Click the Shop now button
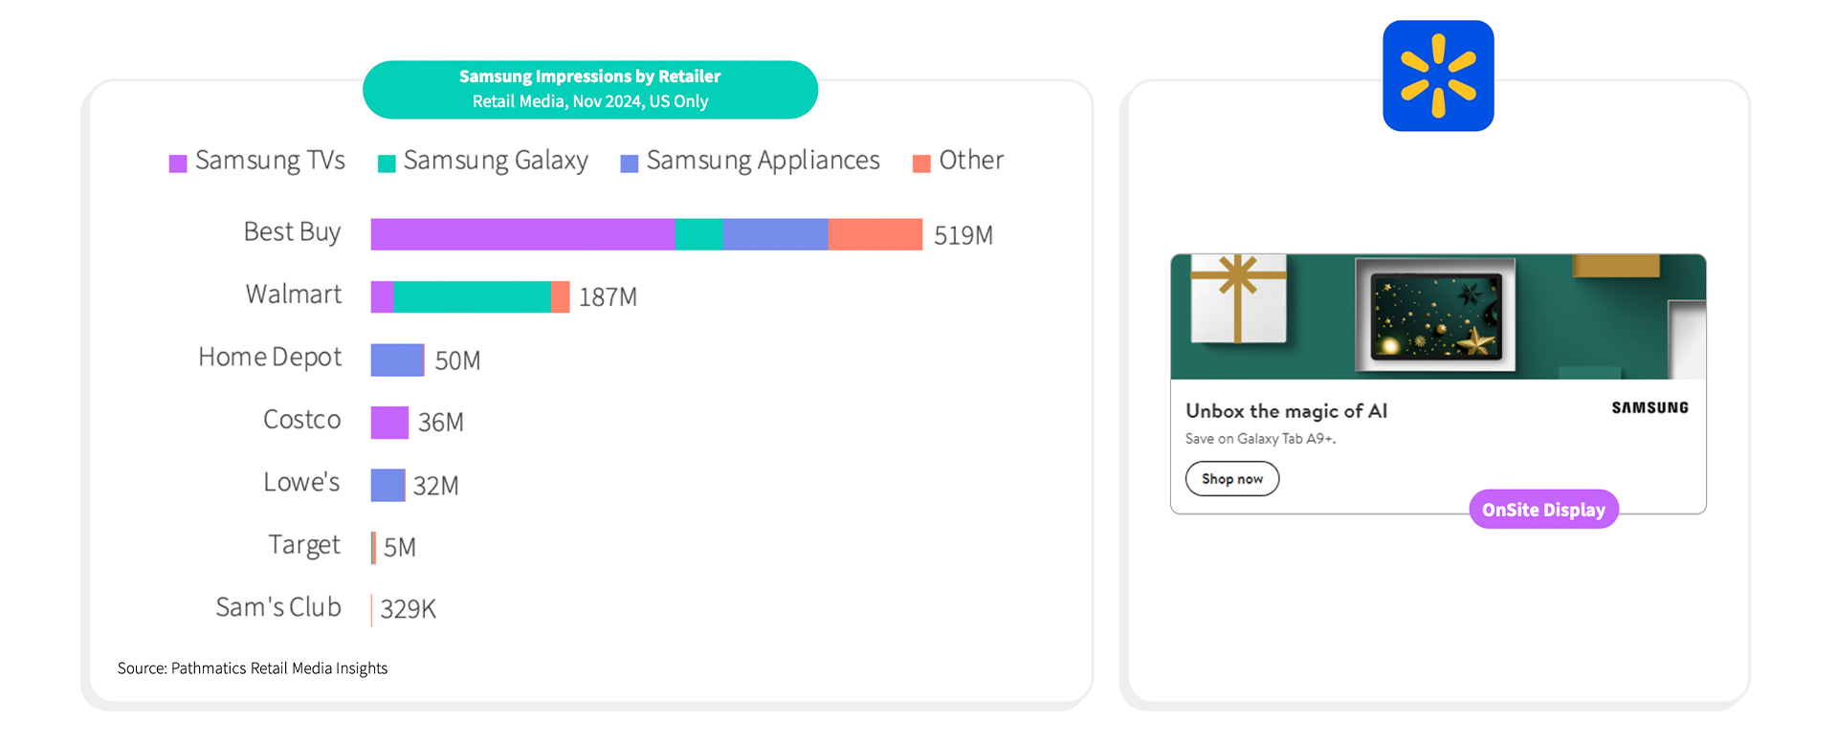1837x742 pixels. [1232, 478]
